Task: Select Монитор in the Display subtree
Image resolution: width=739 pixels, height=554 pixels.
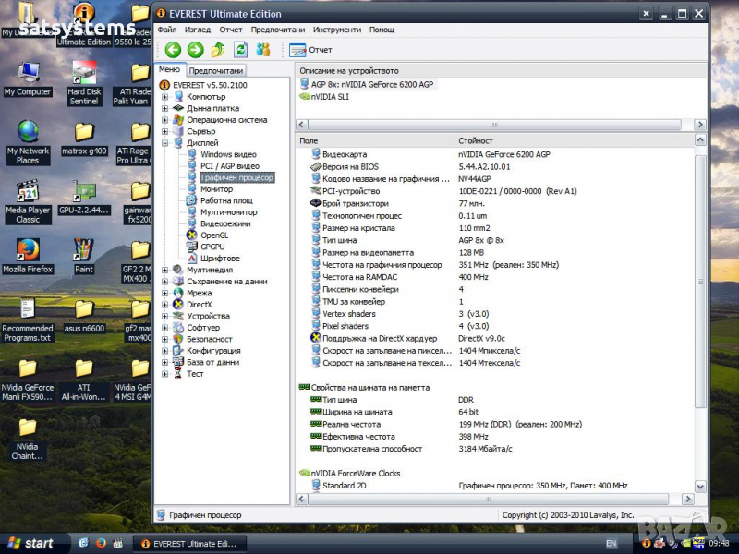Action: pos(216,189)
